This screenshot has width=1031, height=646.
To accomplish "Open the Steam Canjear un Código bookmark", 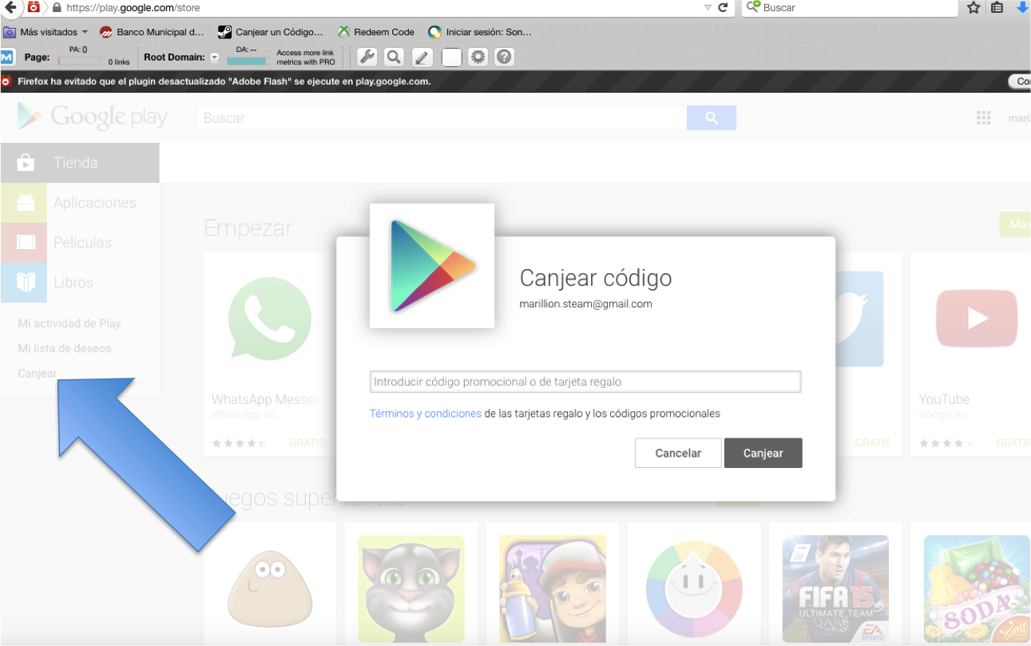I will 271,32.
